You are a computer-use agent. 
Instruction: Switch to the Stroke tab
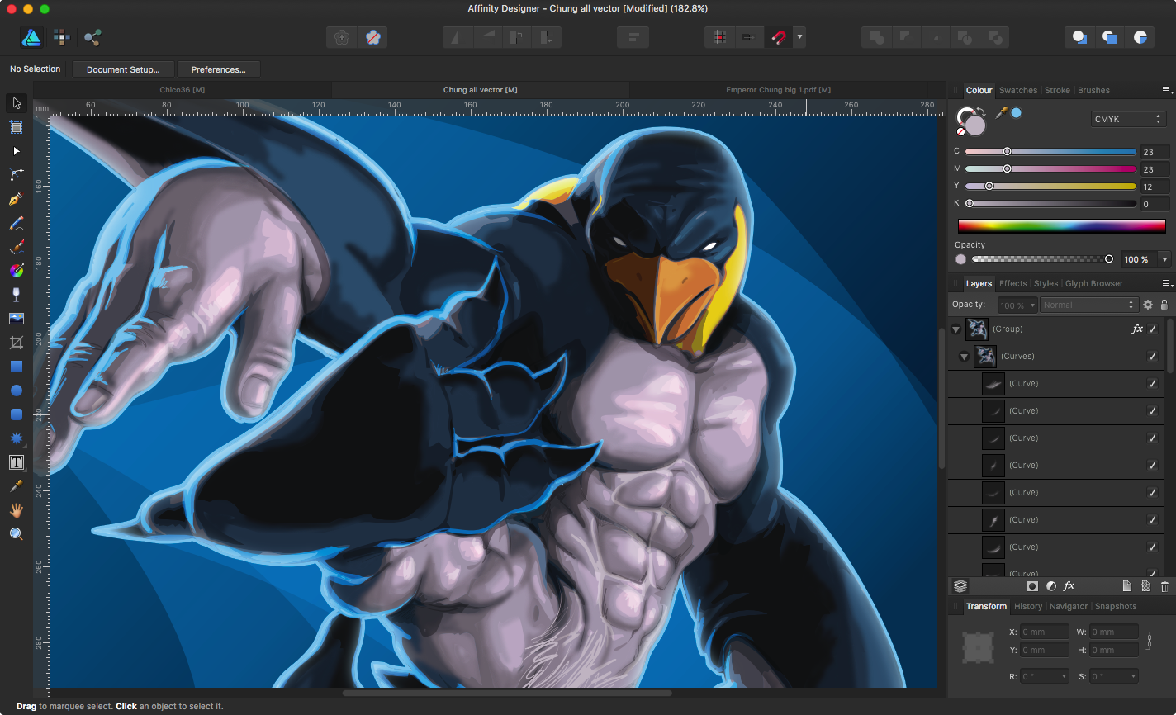(x=1057, y=90)
